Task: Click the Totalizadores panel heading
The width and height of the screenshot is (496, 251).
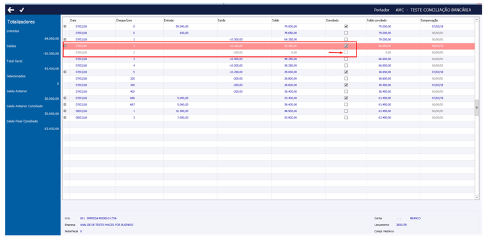Action: point(21,22)
